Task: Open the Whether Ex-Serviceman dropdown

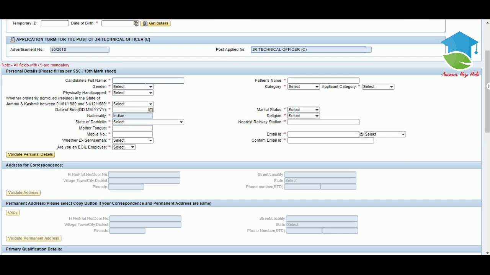Action: click(132, 141)
